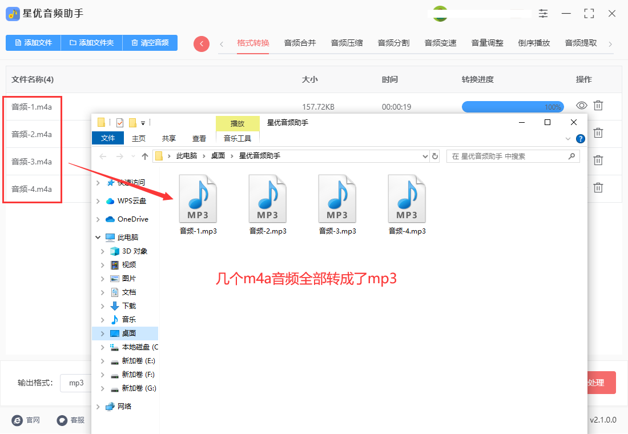Open the 官网 link

26,420
